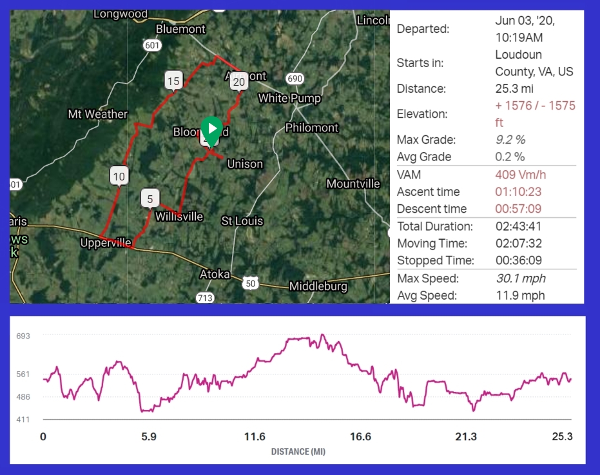This screenshot has width=600, height=475.
Task: Select the Max Speed value 30.1 mph
Action: pos(519,278)
